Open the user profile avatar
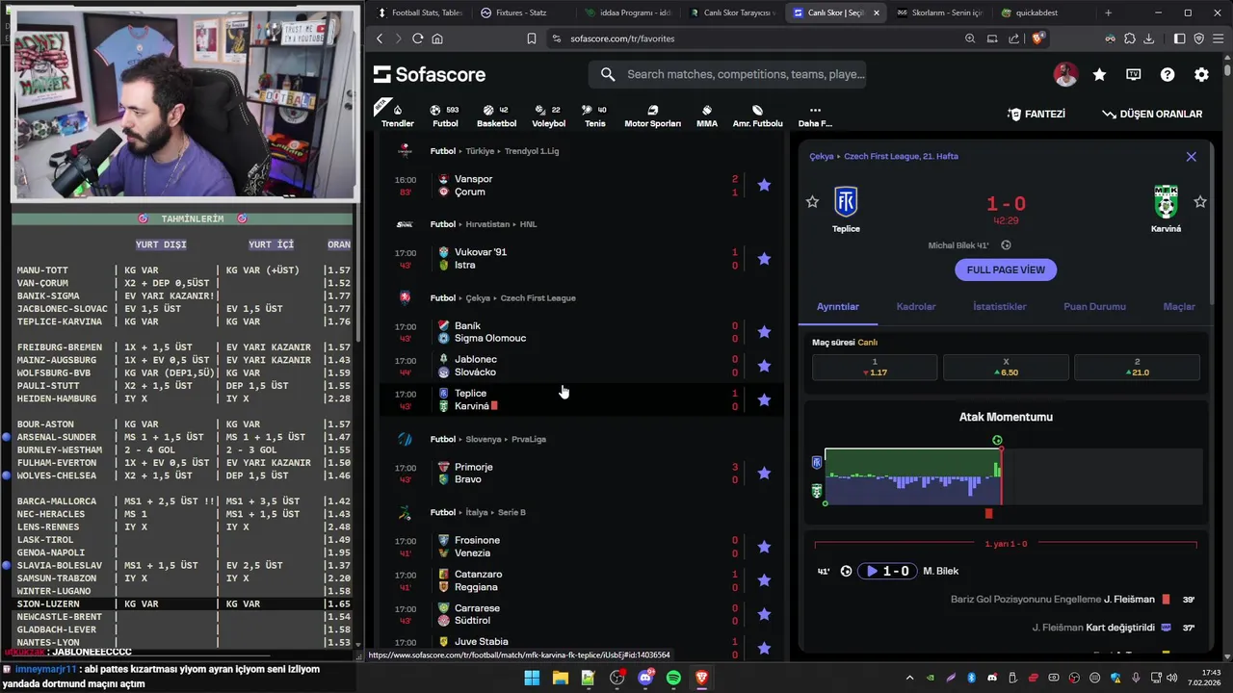1233x693 pixels. tap(1065, 74)
